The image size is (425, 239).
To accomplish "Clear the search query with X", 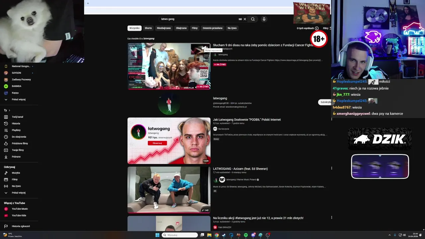I will 245,19.
